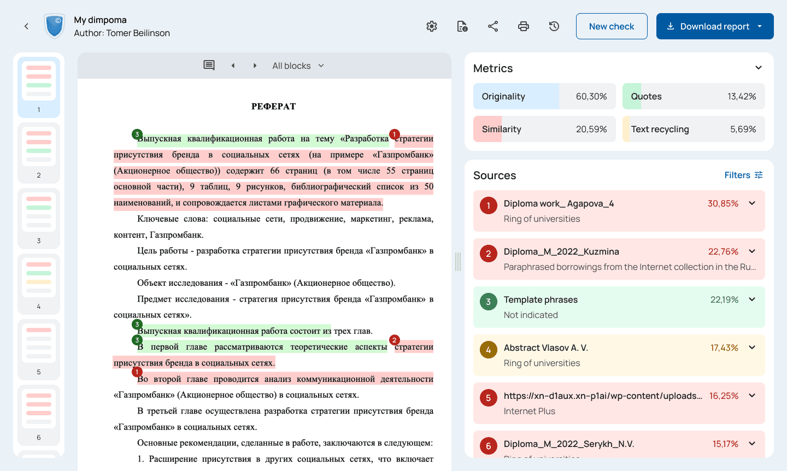Image resolution: width=787 pixels, height=471 pixels.
Task: Expand Abstract Vlasov A. V. source details
Action: [752, 348]
